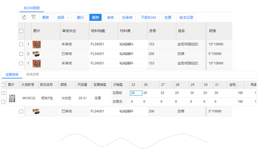Image resolution: width=258 pixels, height=149 pixels.
Task: Save with the blue 保存 button
Action: coord(95,18)
